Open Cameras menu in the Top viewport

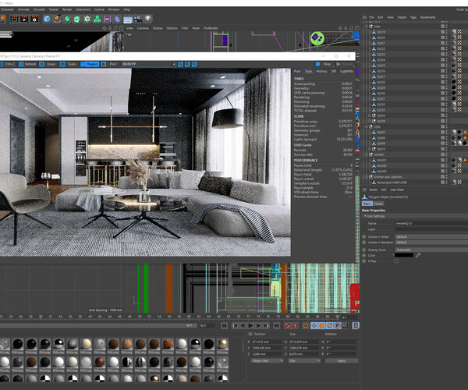(143, 28)
